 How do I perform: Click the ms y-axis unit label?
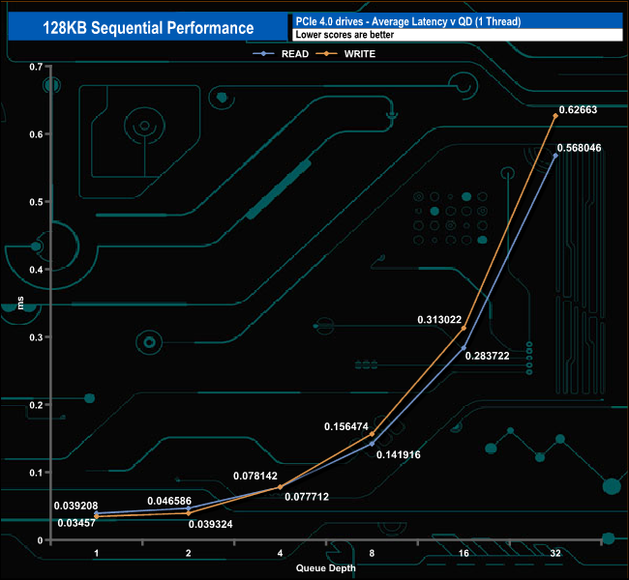pos(20,303)
